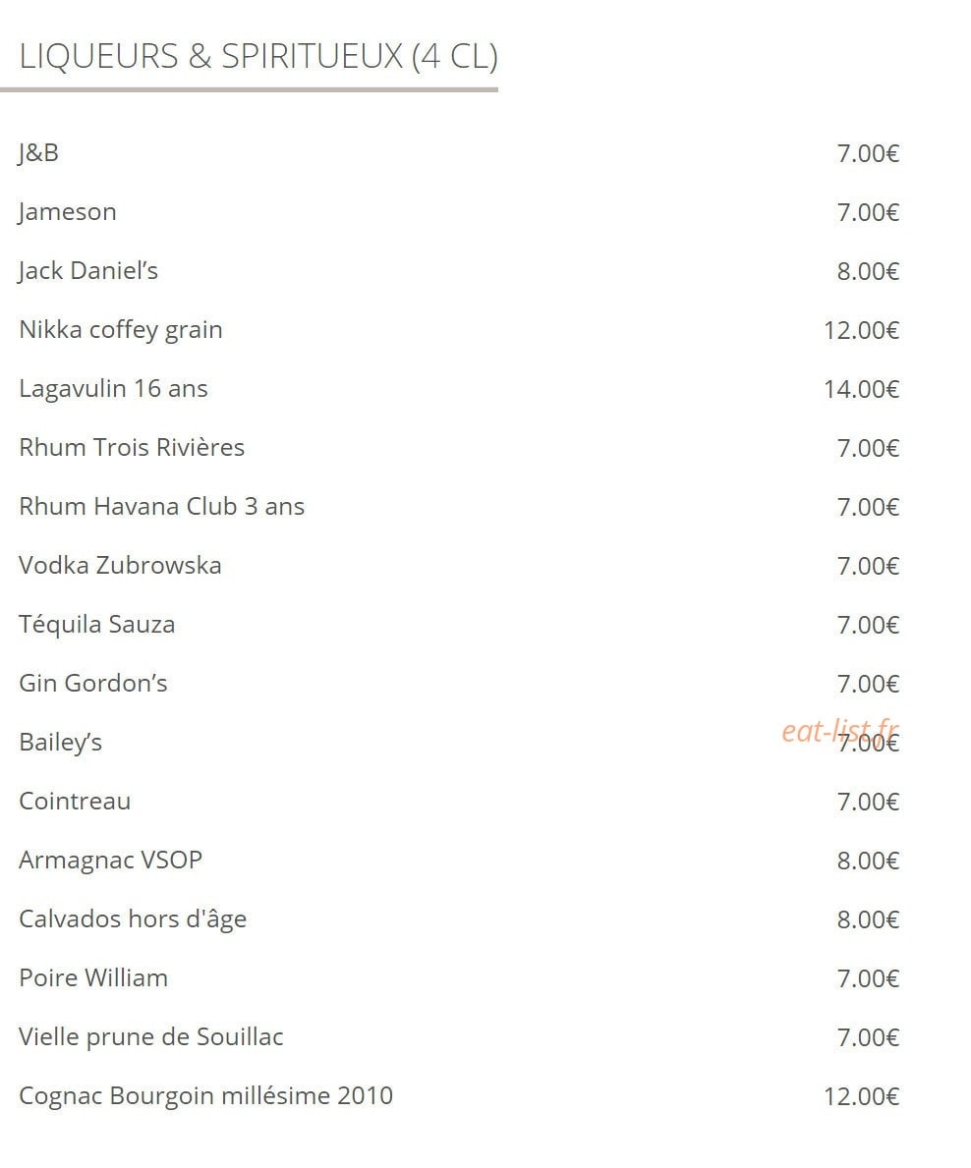Select the Jack Daniel's item
Screen dimensions: 971x1168
point(88,270)
